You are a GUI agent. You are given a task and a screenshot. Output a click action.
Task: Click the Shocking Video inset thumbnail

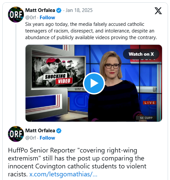(x=59, y=72)
